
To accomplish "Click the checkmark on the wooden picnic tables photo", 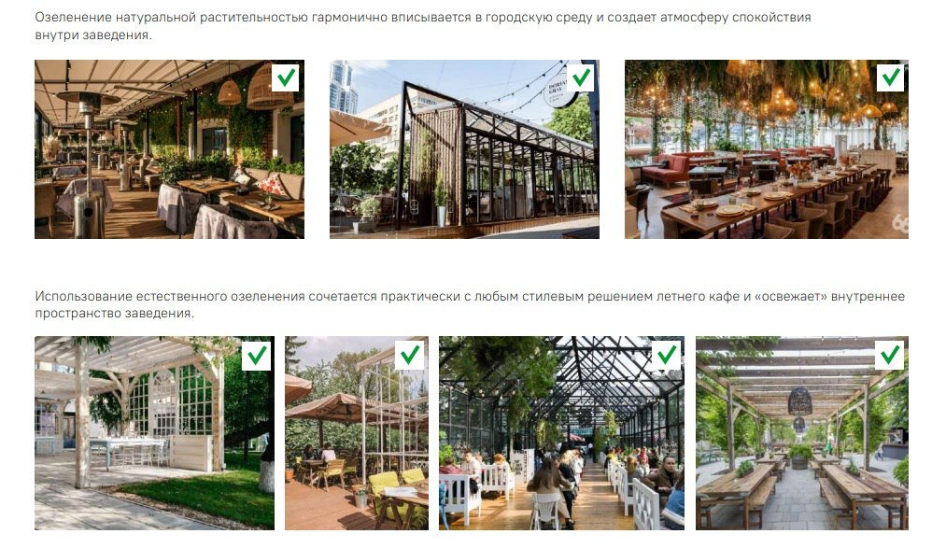I will [x=890, y=356].
